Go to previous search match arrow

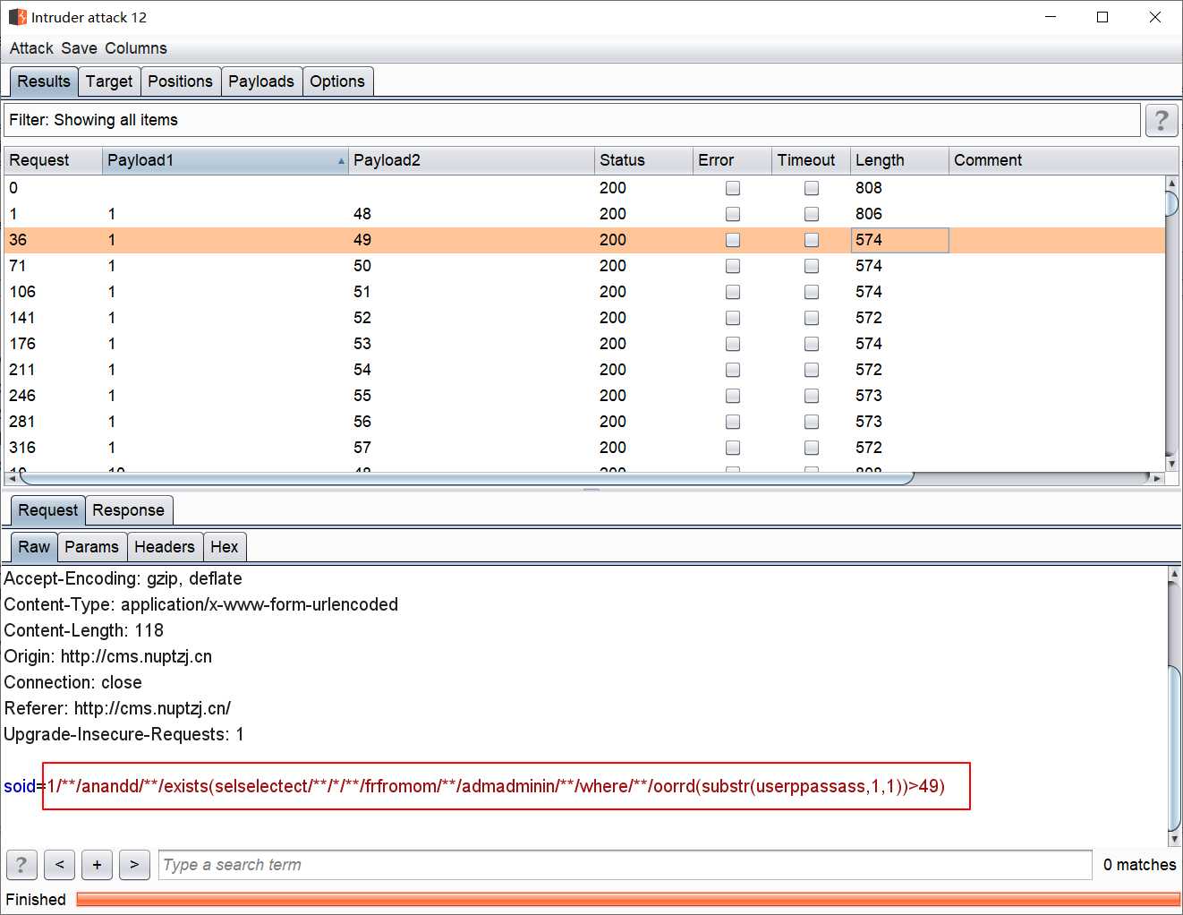pyautogui.click(x=59, y=865)
